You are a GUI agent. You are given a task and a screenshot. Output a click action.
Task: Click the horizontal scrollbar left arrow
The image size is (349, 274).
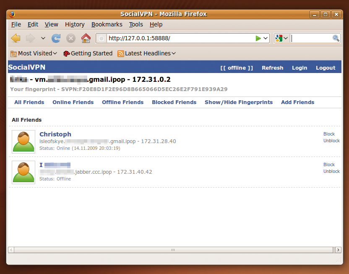[11, 250]
